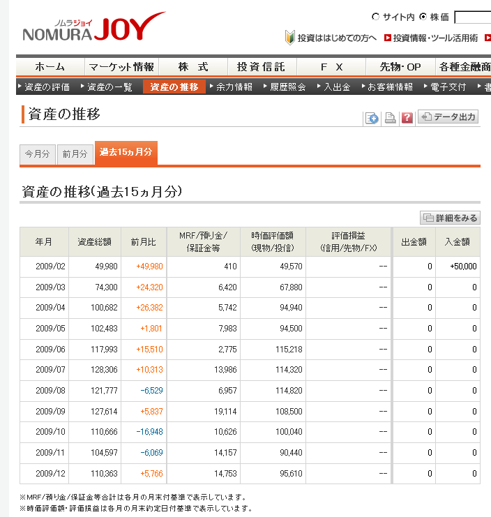
Task: Select the 過去15ヵ月分 tab
Action: [126, 152]
